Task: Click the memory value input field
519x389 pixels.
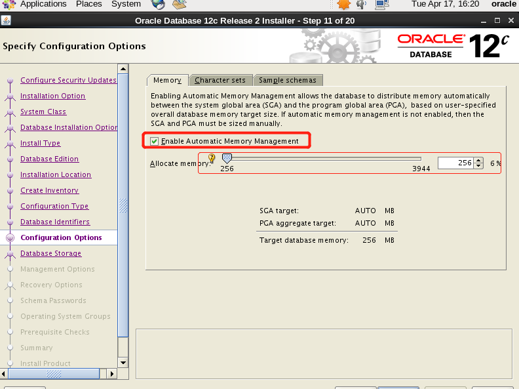Action: 455,163
